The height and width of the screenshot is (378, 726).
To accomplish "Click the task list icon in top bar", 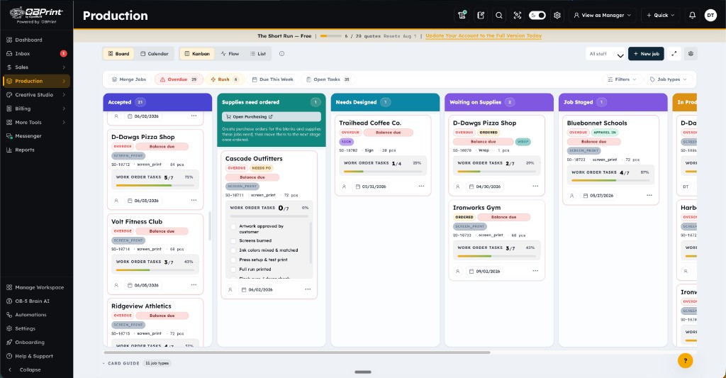I will 462,16.
